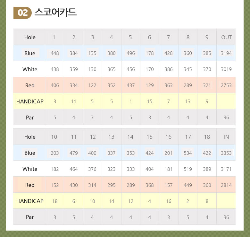Select the OUT column header cell
Screen dimensions: 250x237
[226, 37]
